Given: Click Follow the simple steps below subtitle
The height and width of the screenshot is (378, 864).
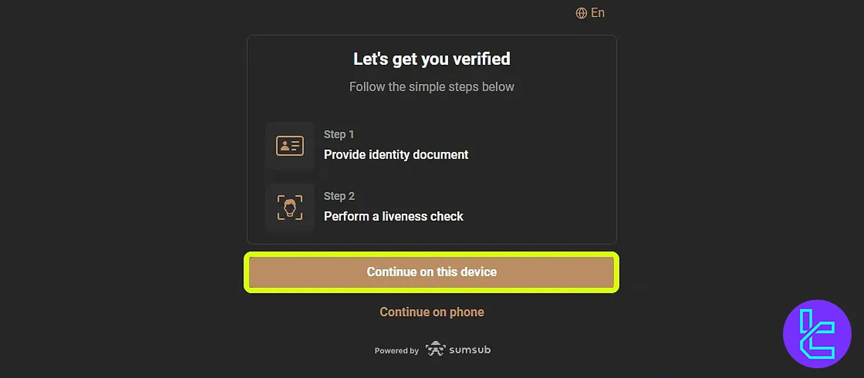Looking at the screenshot, I should [431, 87].
